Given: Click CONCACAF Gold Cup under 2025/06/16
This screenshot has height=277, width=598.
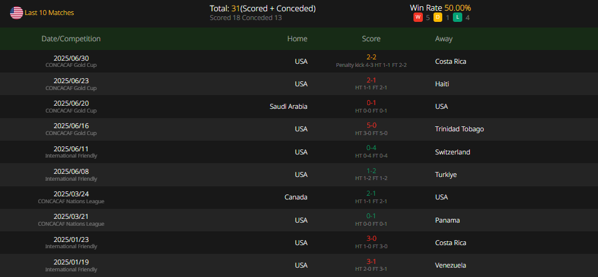Looking at the screenshot, I should coord(71,133).
